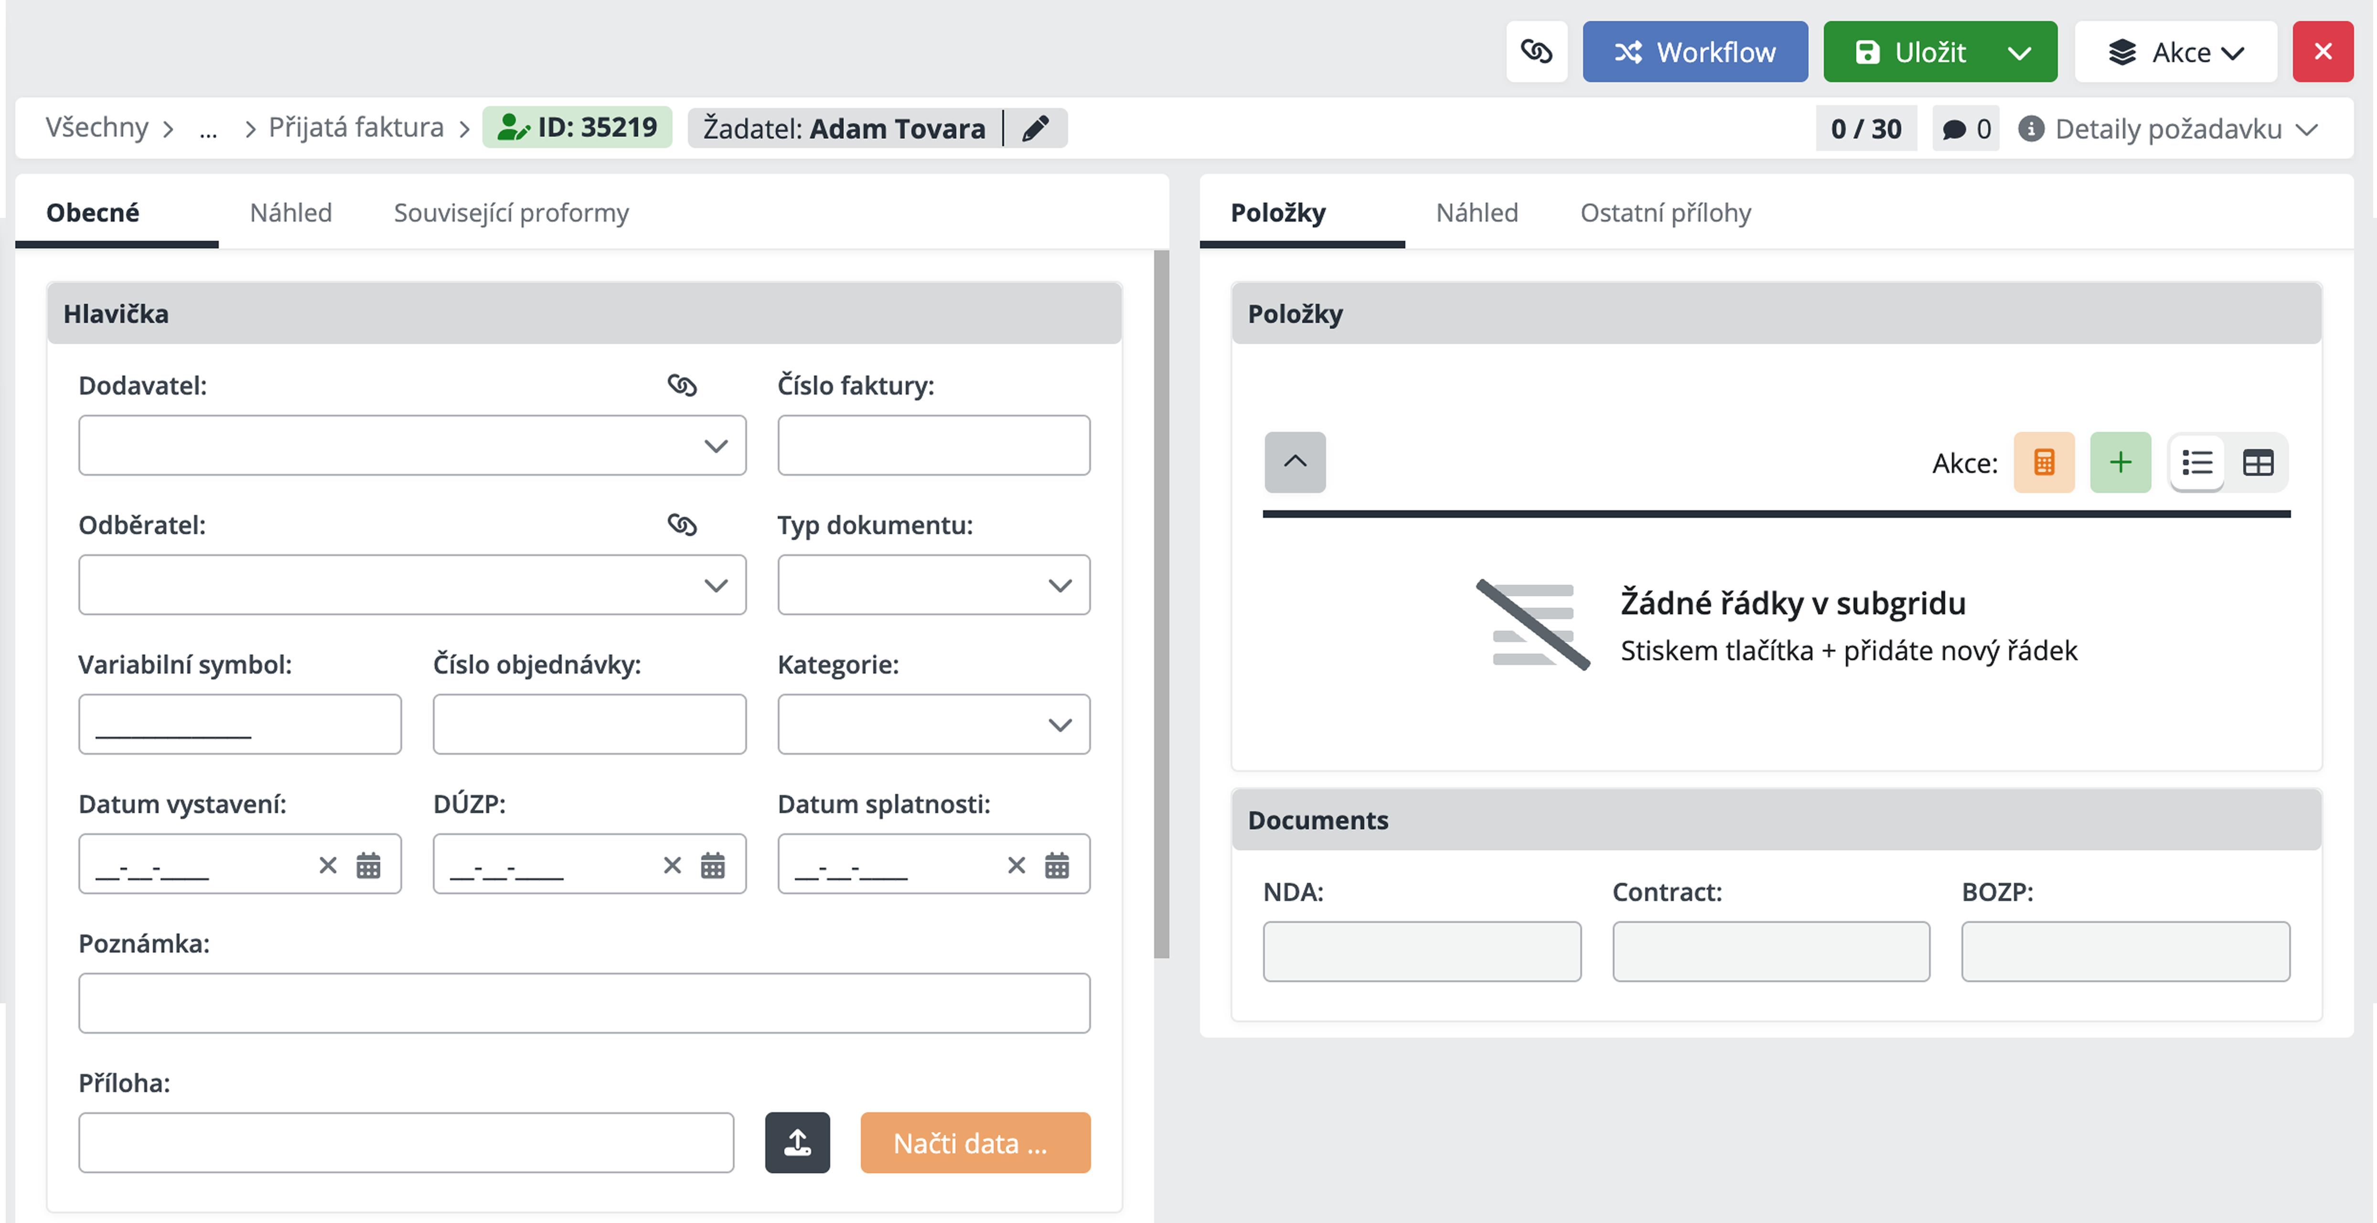Switch to Související proformy tab

(511, 212)
